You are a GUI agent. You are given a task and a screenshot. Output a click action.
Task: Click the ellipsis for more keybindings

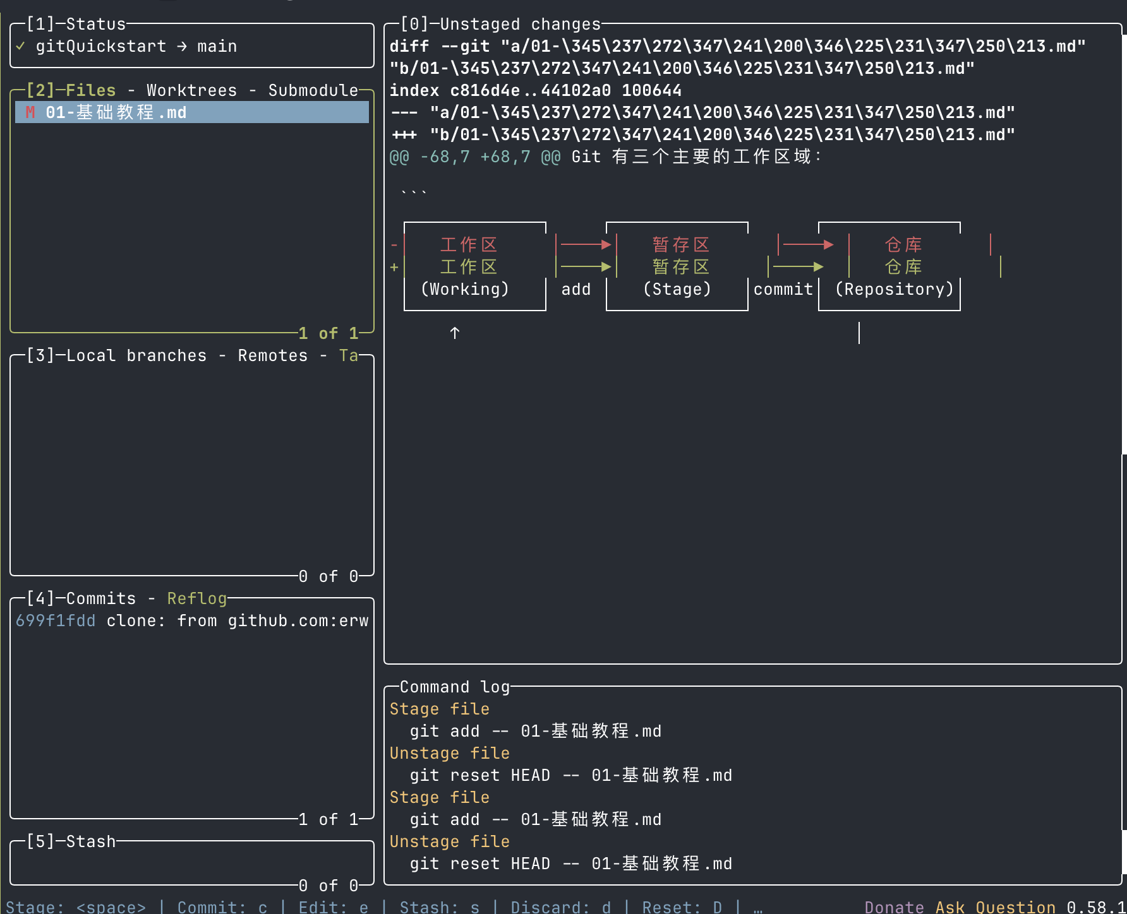click(757, 907)
